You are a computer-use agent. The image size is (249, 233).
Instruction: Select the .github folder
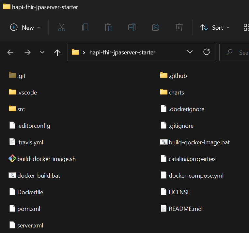tap(173, 76)
